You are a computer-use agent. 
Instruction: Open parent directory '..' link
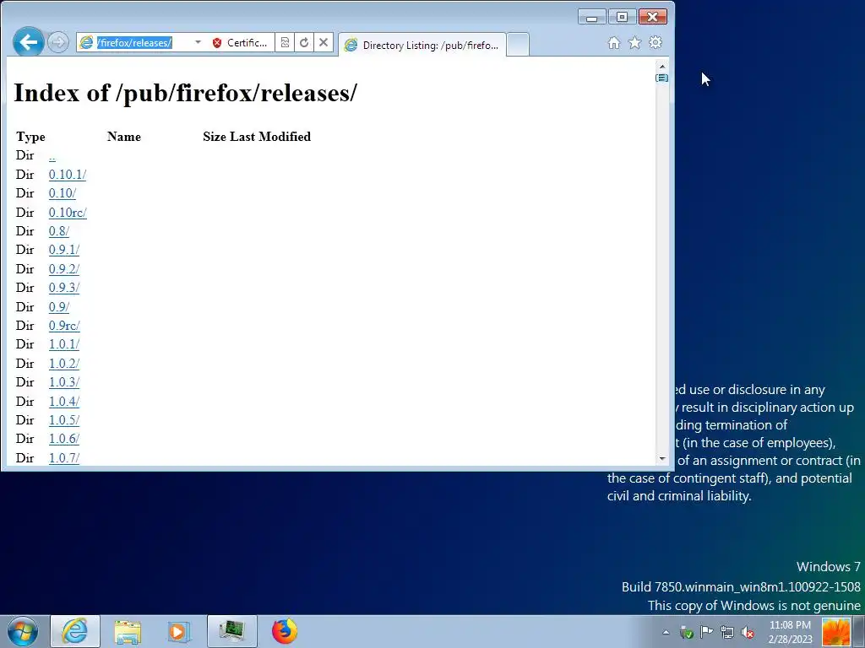(x=52, y=156)
